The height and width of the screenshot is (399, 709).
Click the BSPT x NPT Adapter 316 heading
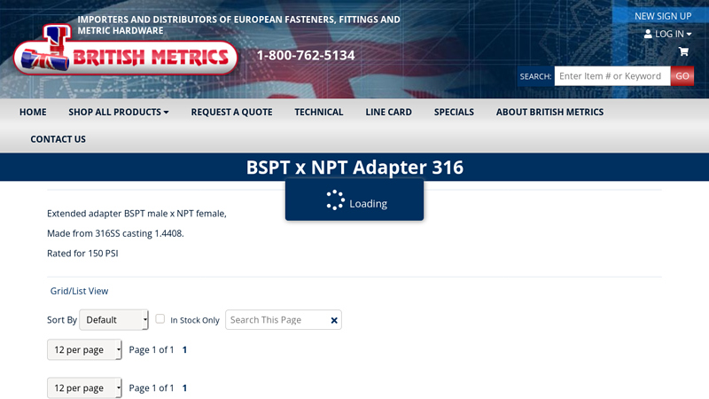coord(354,168)
